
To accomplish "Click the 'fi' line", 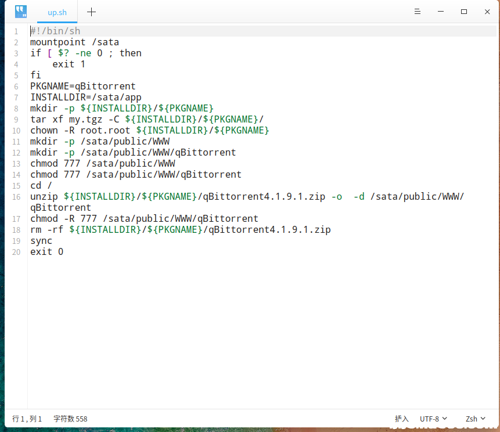I will pos(35,75).
